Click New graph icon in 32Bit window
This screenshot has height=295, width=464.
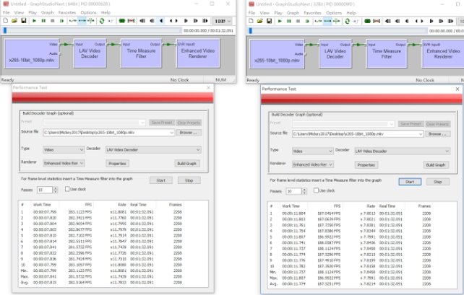tap(251, 21)
